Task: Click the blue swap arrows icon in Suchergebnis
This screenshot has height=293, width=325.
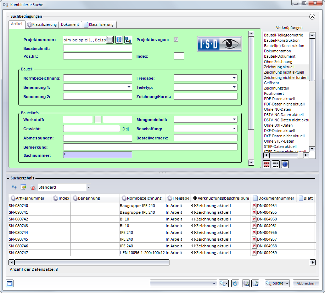Action: [x=14, y=187]
